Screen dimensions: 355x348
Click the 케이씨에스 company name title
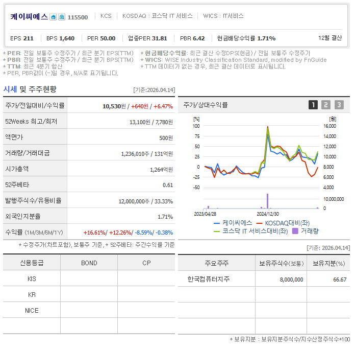29,17
